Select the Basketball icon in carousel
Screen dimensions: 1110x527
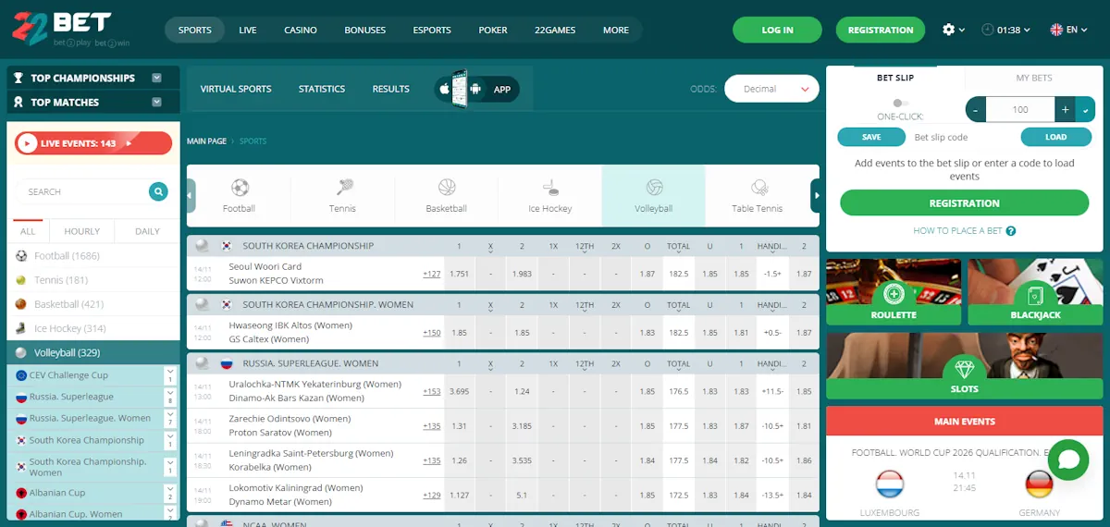447,188
